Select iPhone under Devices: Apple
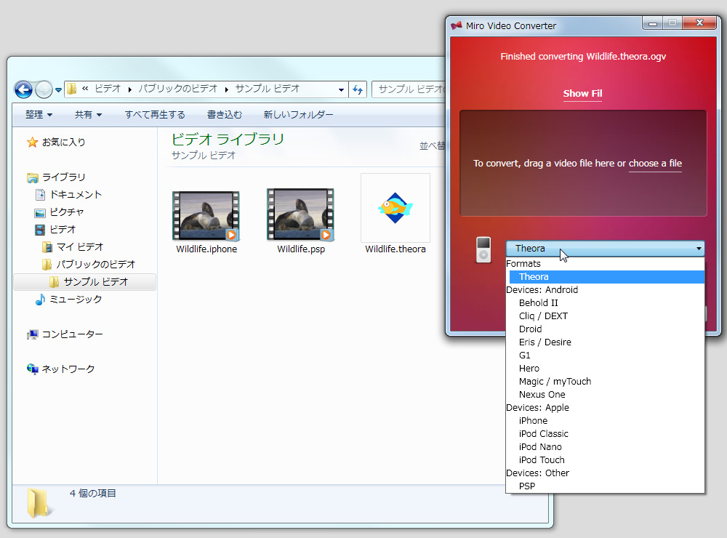Screen dimensions: 727x538 [606, 421]
